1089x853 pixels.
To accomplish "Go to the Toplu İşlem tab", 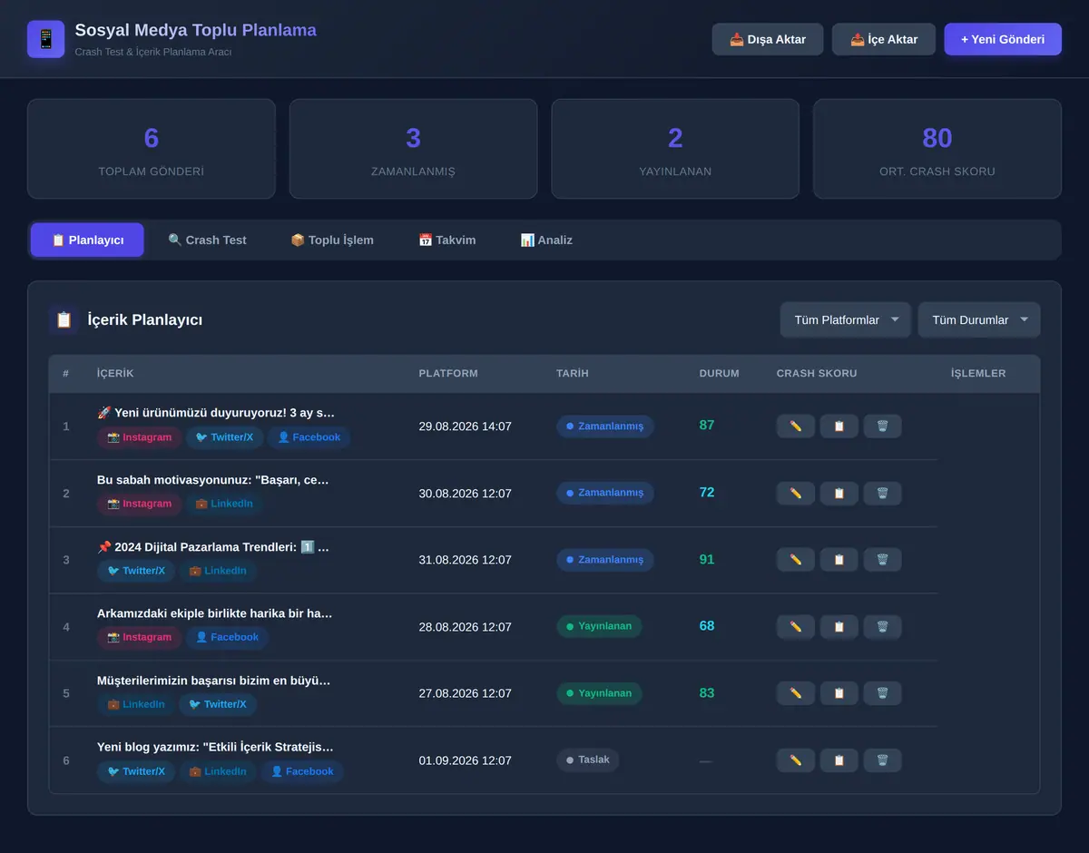I will pyautogui.click(x=332, y=240).
